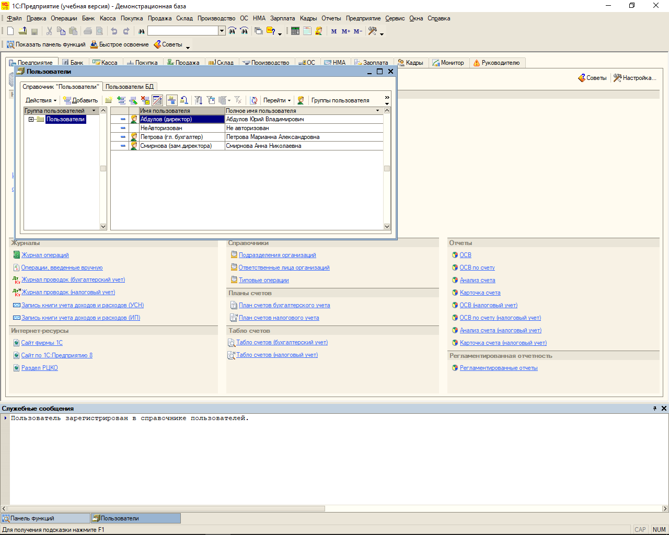The width and height of the screenshot is (669, 535).
Task: Click the mark for deletion icon
Action: coord(145,100)
